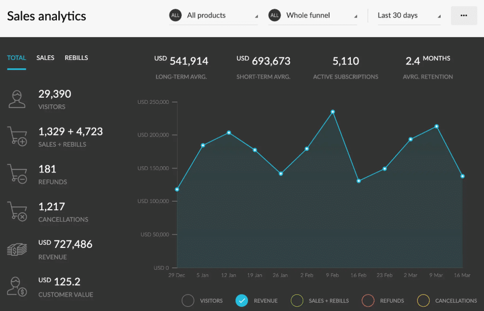Expand the Whole funnel dropdown

point(320,15)
